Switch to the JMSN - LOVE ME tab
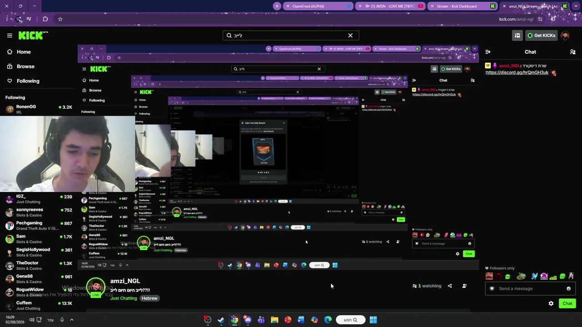 390,6
